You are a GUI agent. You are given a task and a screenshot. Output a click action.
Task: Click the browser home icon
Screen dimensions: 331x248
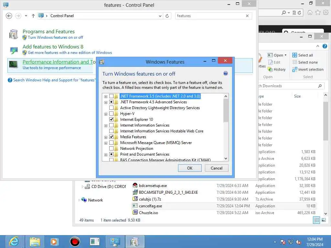coord(310,13)
